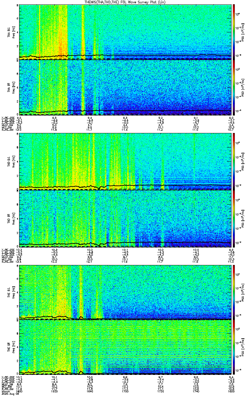Click PSD [nT²/Hz] label beside THE B‖ colorbar
This screenshot has width=247, height=396.
(243, 347)
